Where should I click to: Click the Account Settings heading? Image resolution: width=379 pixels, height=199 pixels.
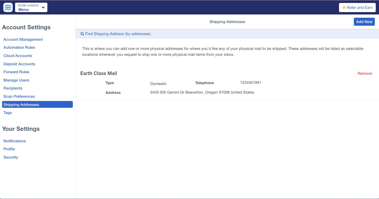tap(26, 27)
